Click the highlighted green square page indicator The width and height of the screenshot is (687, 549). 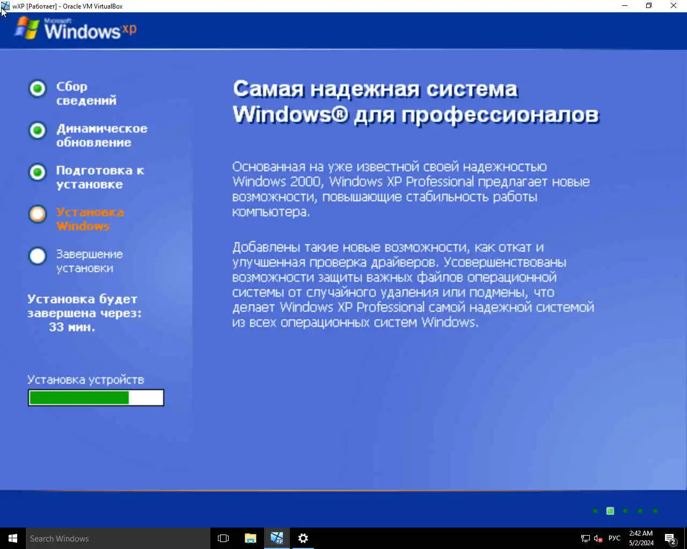click(x=610, y=511)
